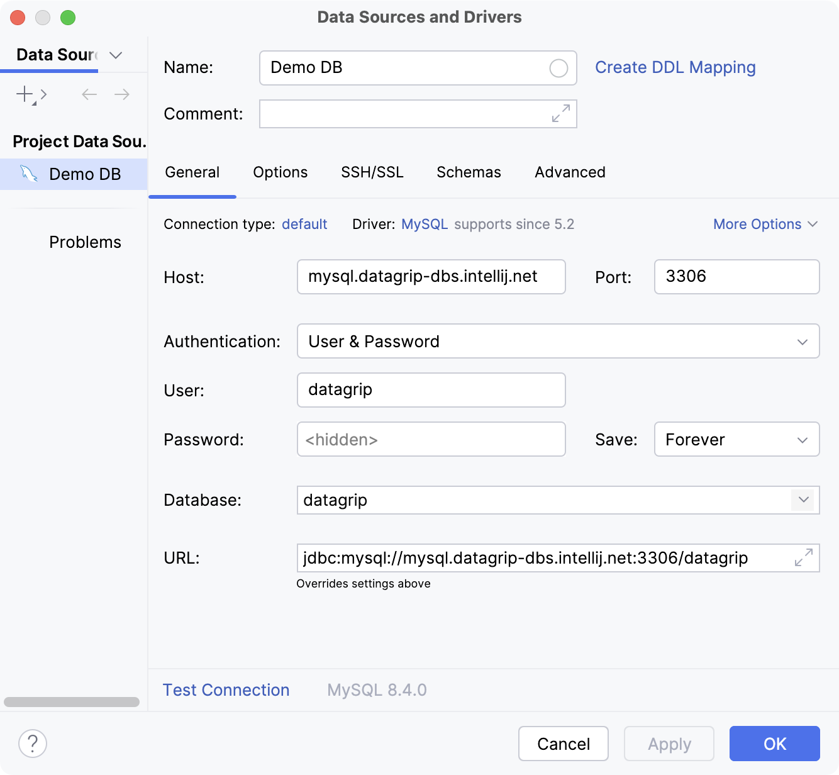The height and width of the screenshot is (775, 839).
Task: Switch to the SSH/SSL tab
Action: (372, 172)
